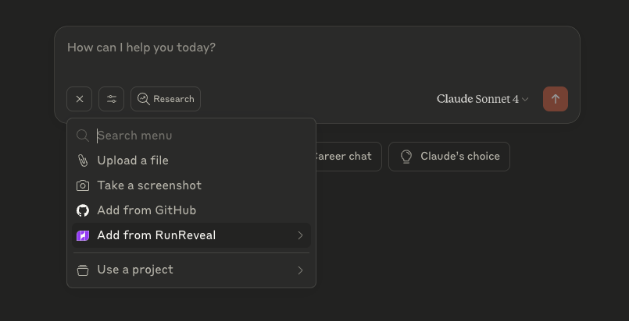Viewport: 629px width, 321px height.
Task: Click the paperclip icon beside Upload a file
Action: 83,160
